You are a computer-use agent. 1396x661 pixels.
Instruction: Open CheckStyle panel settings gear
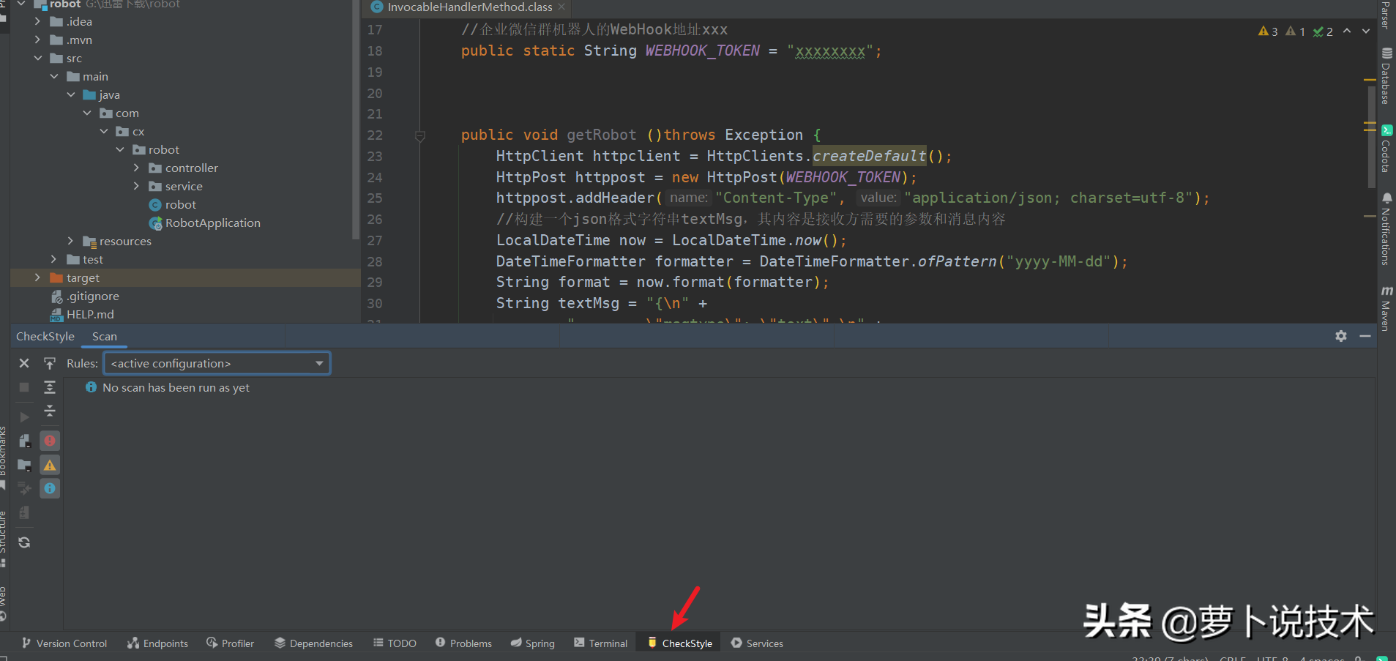click(1341, 336)
